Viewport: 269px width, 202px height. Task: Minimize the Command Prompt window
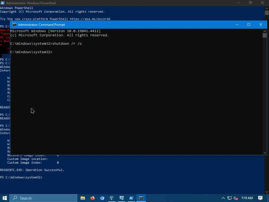[237, 24]
